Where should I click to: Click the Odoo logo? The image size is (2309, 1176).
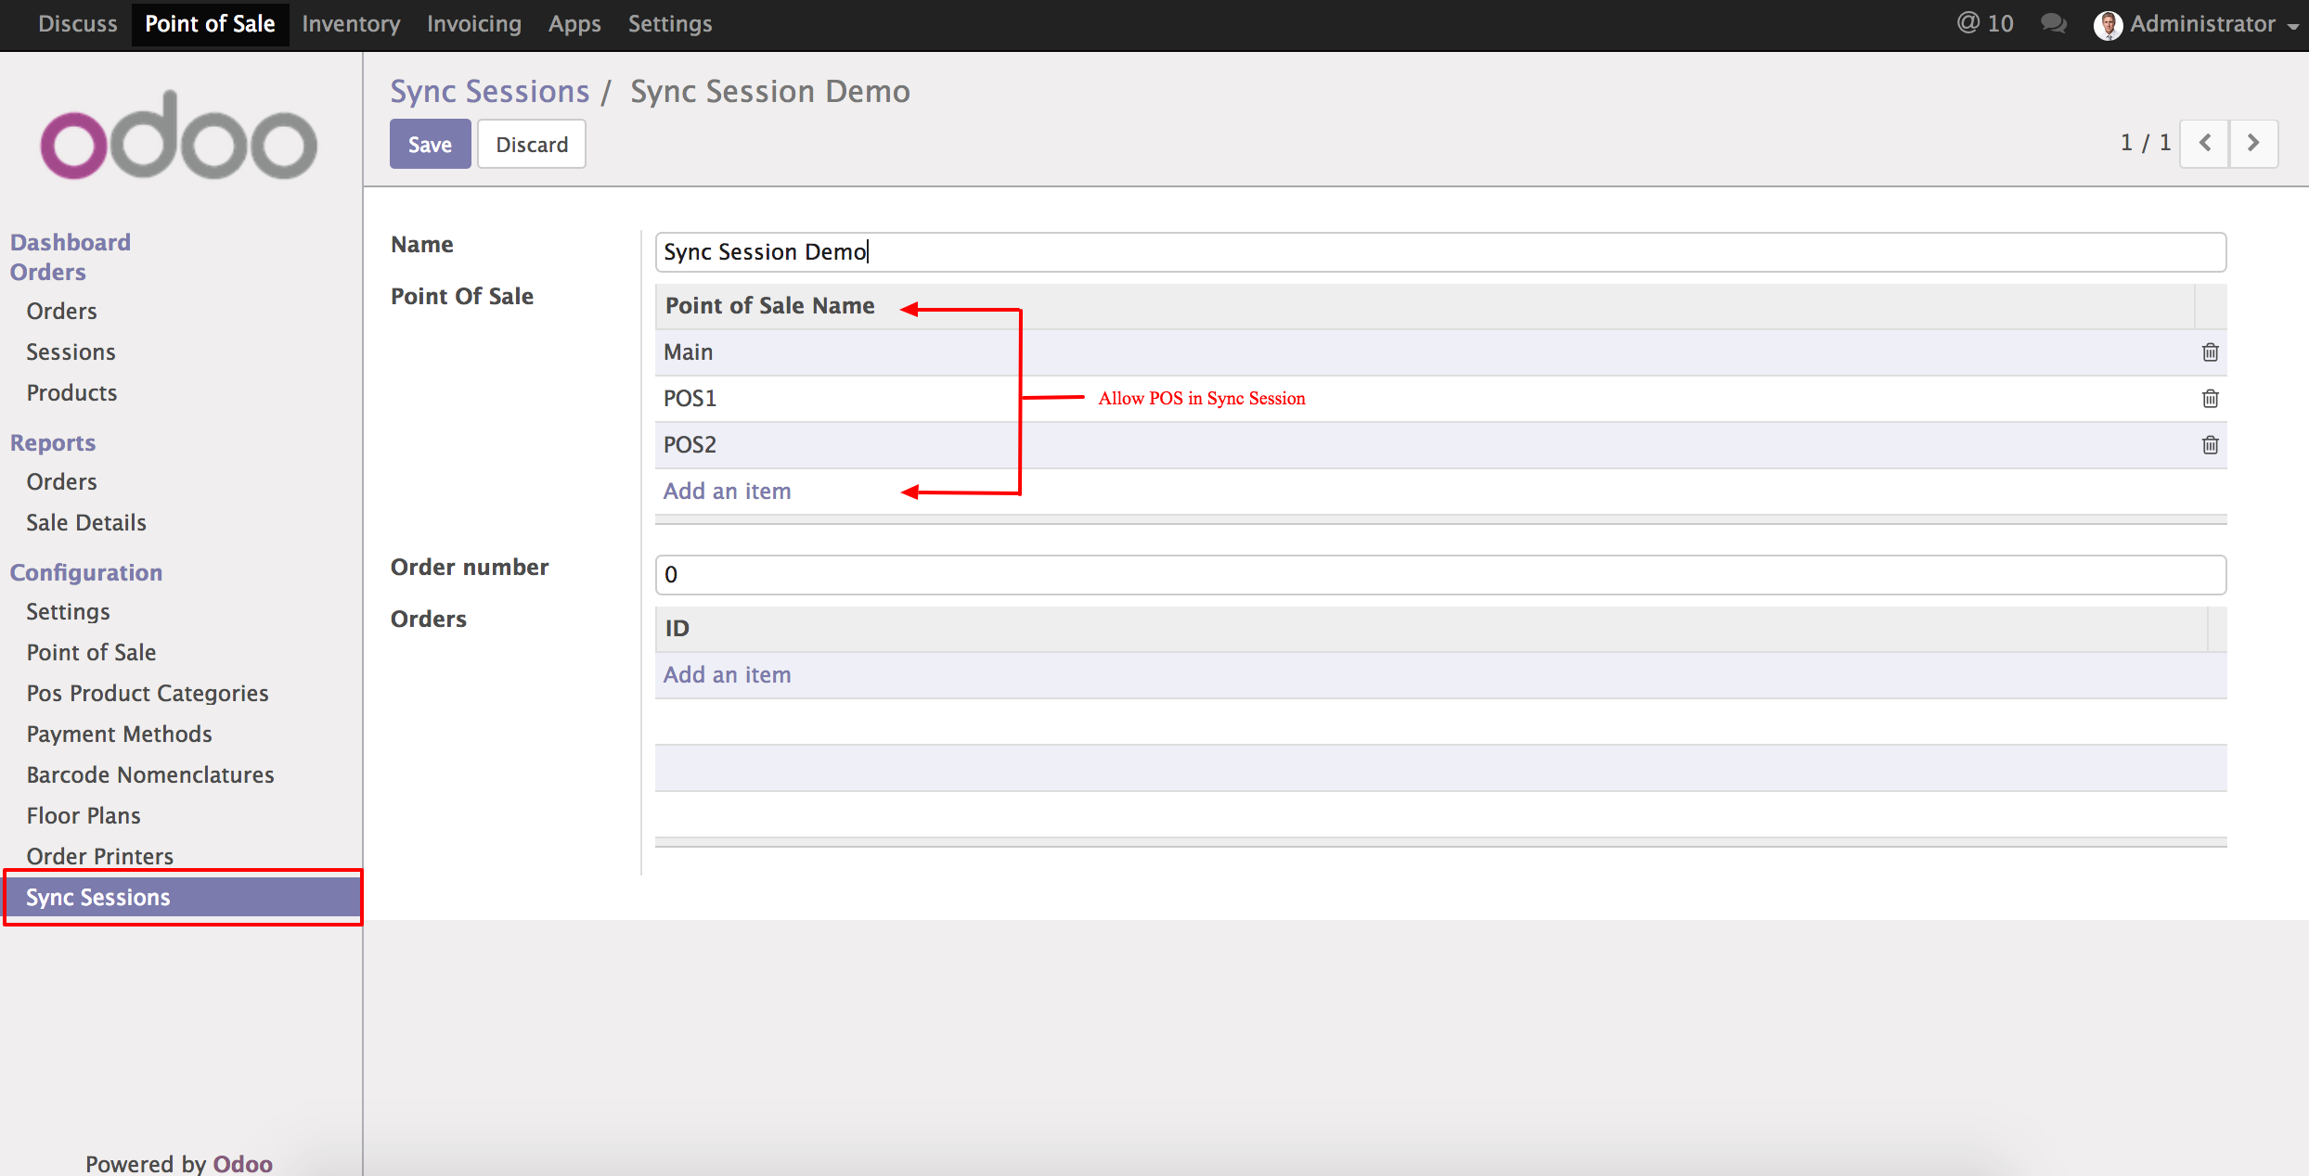click(178, 136)
